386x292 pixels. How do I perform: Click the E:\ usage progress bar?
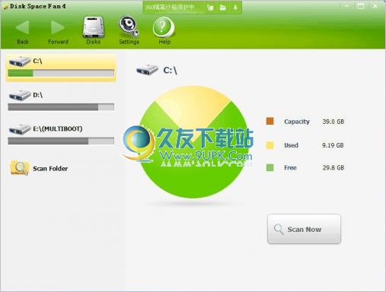[61, 141]
